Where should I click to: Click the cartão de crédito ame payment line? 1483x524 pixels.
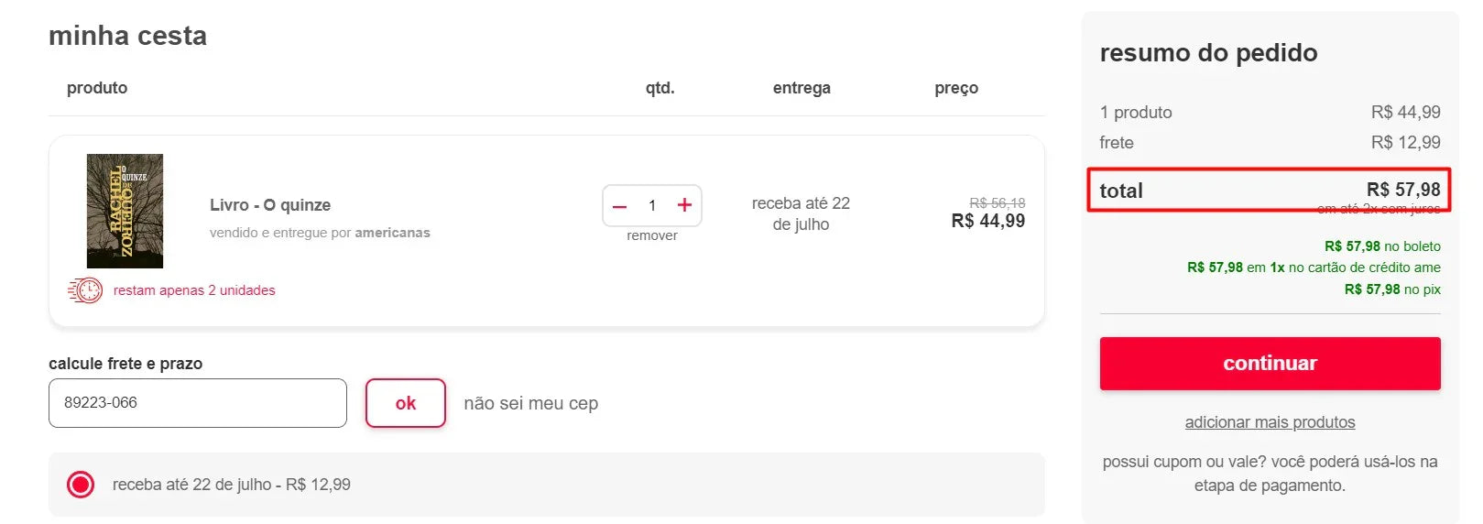(1314, 267)
